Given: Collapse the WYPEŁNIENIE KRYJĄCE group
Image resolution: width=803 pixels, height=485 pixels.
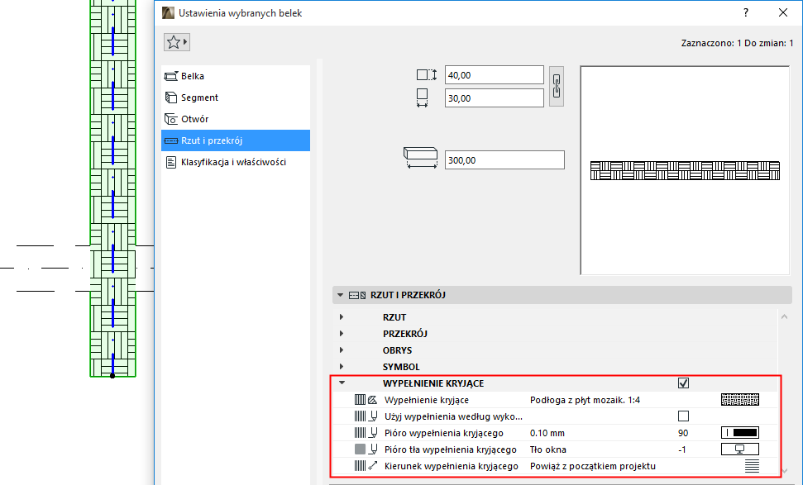Looking at the screenshot, I should [342, 383].
